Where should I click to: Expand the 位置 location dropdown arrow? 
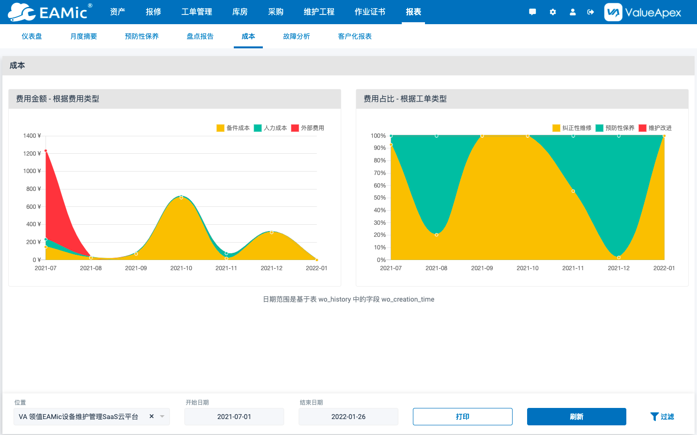(162, 417)
